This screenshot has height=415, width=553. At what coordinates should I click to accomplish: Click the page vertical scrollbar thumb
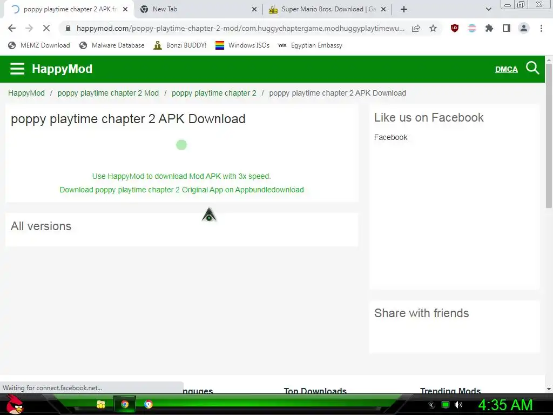pos(549,136)
